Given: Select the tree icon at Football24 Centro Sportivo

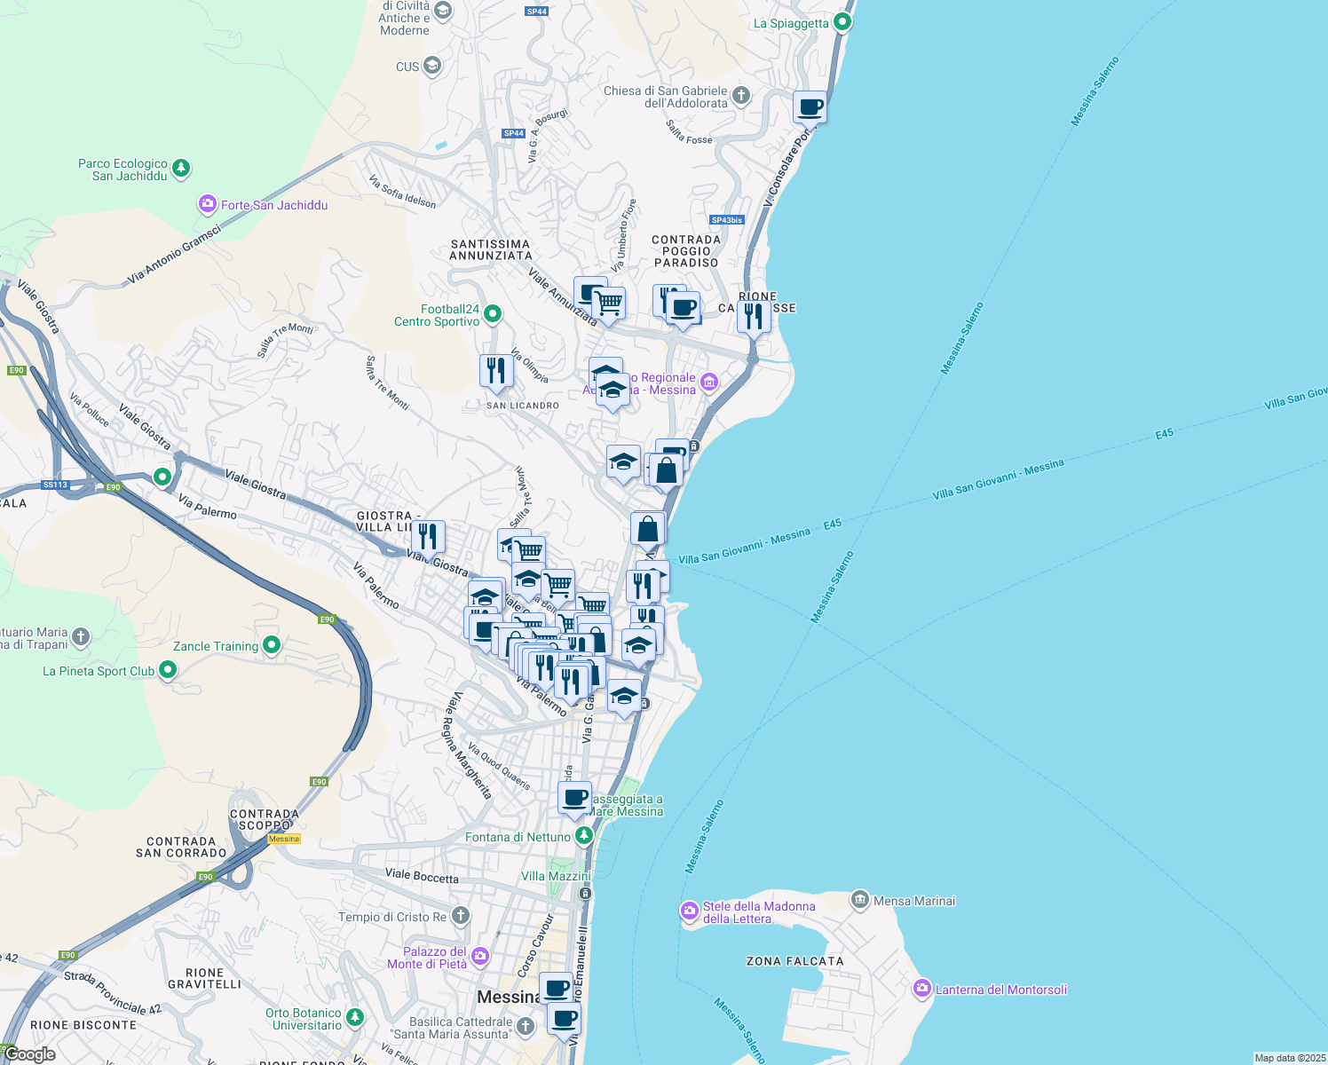Looking at the screenshot, I should (x=491, y=314).
